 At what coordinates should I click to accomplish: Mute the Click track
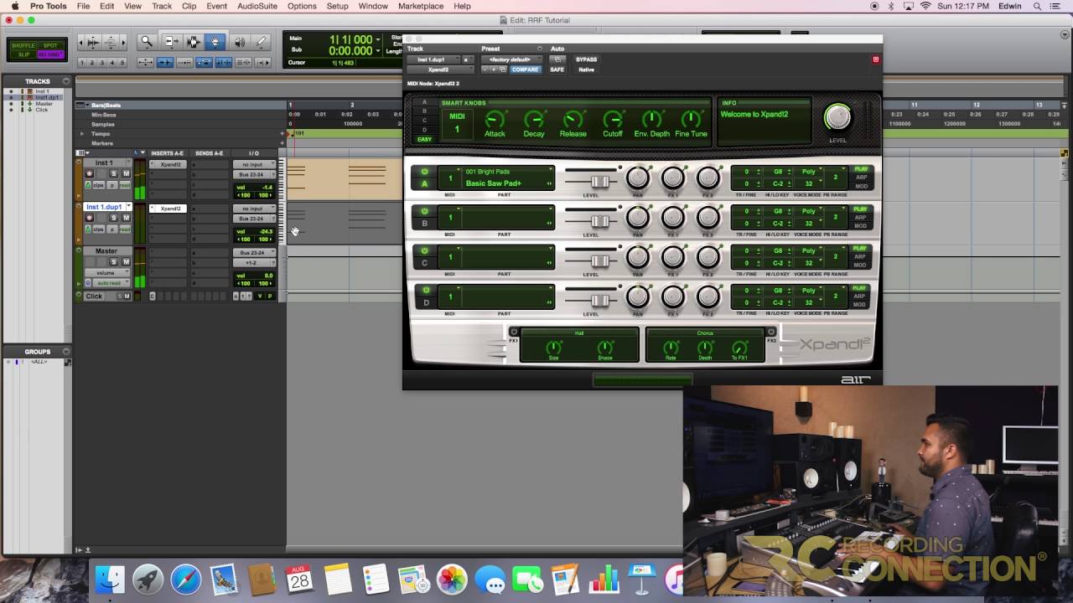[x=127, y=296]
